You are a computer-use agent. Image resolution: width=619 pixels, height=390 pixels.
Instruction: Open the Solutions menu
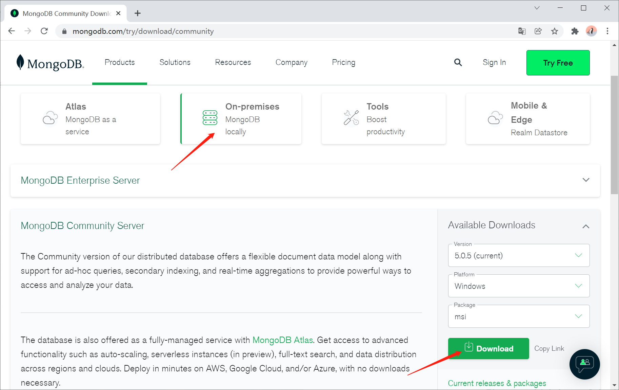[x=175, y=63]
